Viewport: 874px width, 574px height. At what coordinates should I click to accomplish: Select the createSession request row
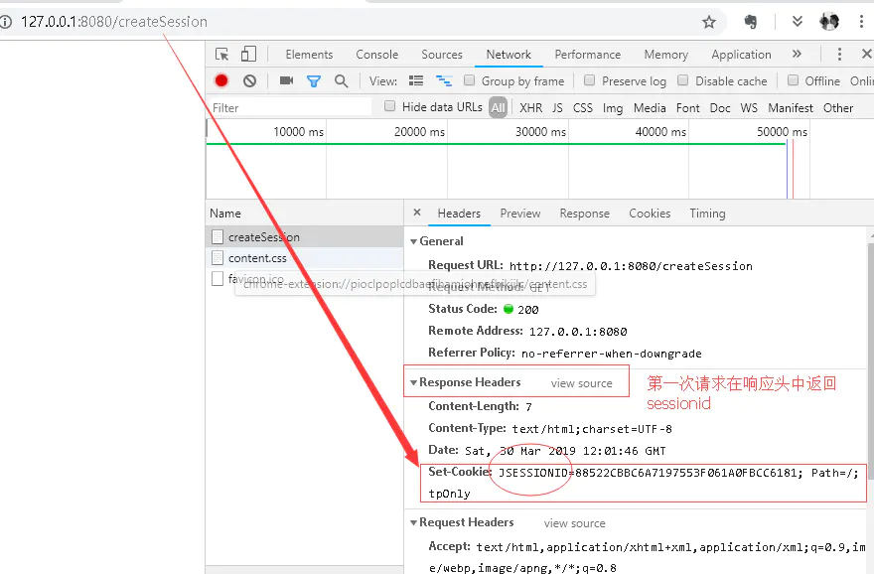click(x=305, y=236)
